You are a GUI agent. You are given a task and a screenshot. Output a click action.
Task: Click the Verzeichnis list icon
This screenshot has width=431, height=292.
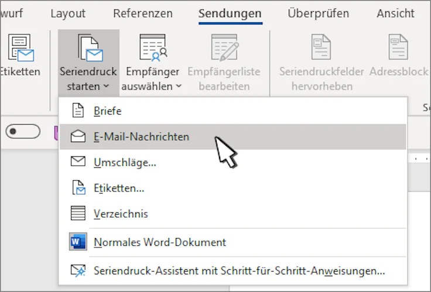point(78,213)
